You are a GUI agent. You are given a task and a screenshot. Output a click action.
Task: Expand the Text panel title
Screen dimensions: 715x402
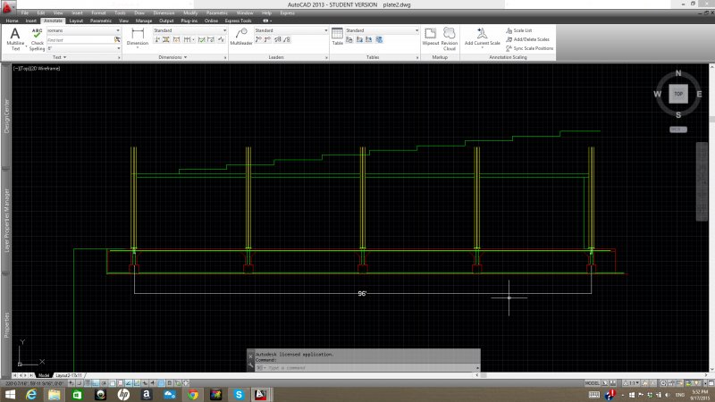click(59, 57)
